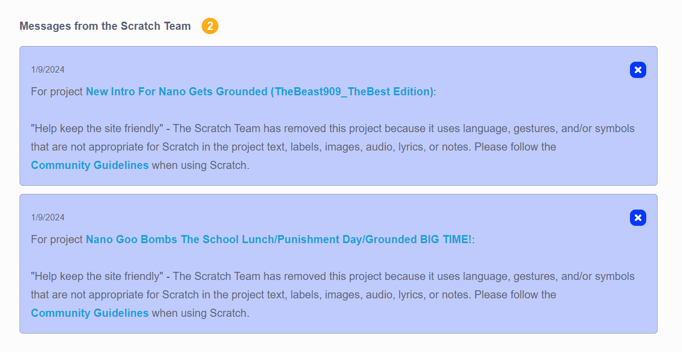Click "Help keep the site friendly" in second message
Viewport: 682px width, 352px height.
tap(96, 276)
